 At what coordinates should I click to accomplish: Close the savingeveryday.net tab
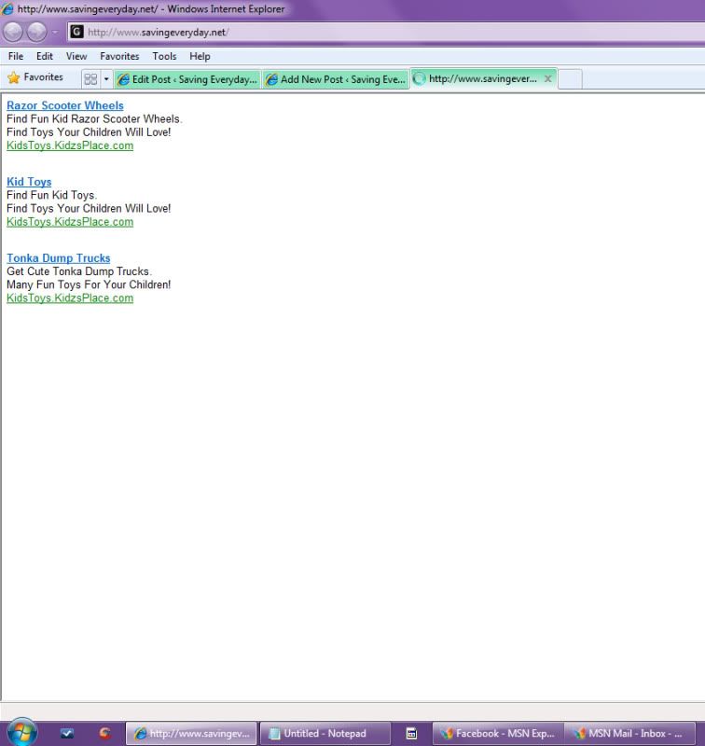(547, 79)
